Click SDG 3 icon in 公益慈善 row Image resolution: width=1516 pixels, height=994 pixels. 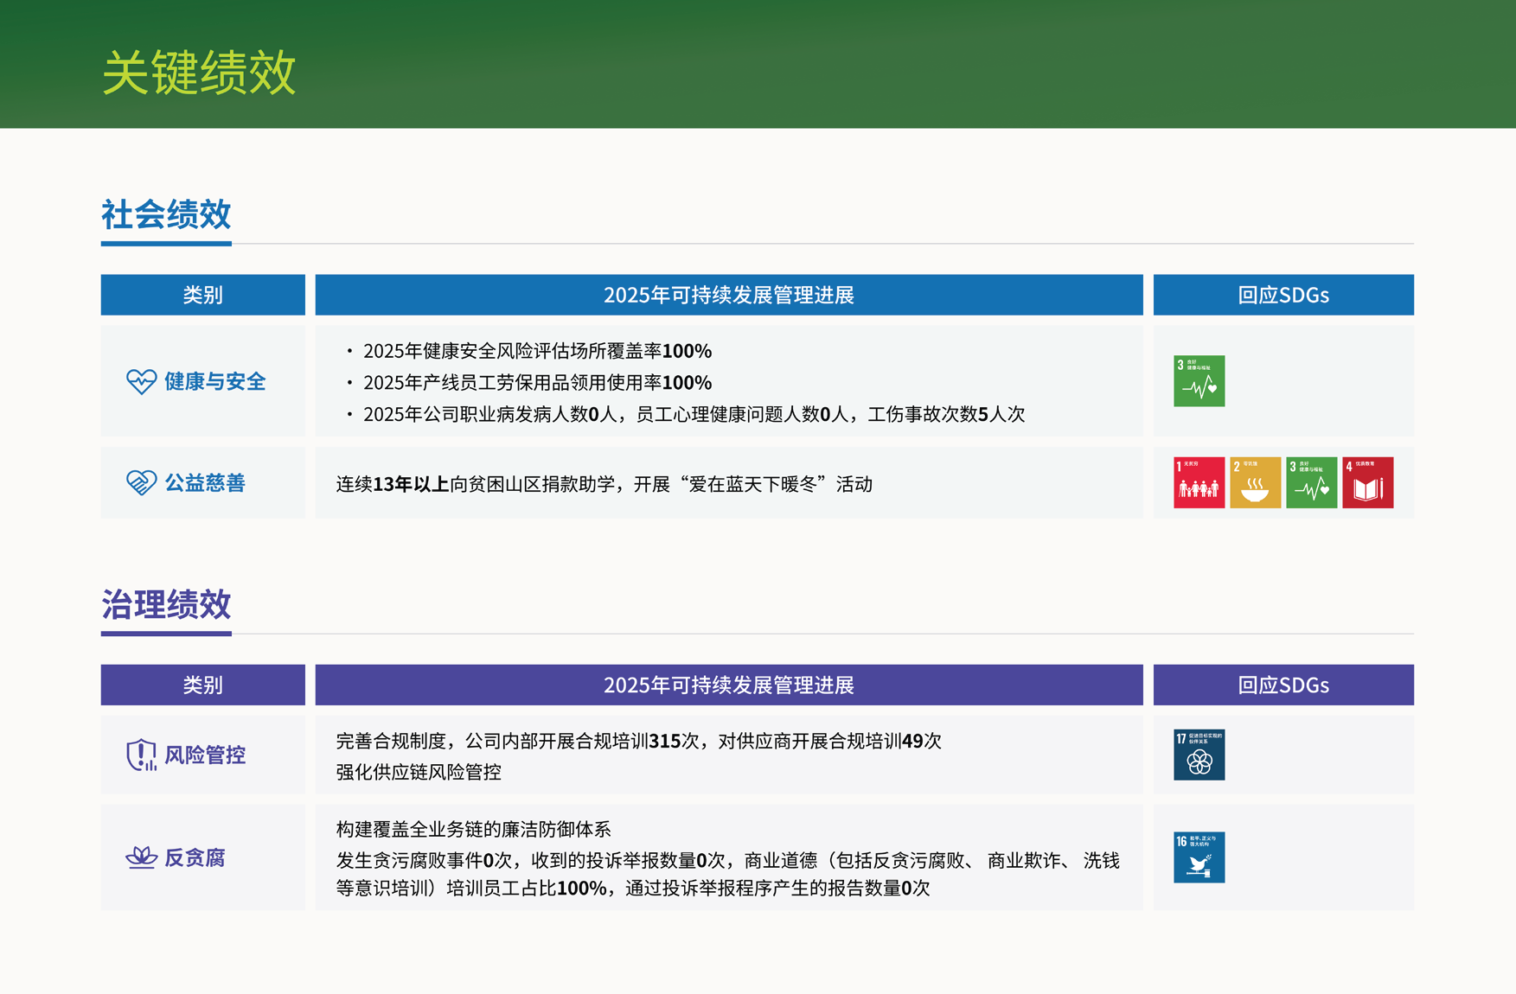(x=1311, y=482)
